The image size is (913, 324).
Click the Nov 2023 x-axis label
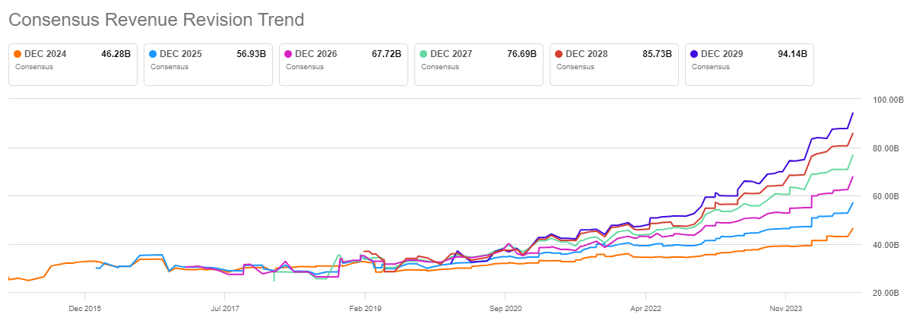785,309
